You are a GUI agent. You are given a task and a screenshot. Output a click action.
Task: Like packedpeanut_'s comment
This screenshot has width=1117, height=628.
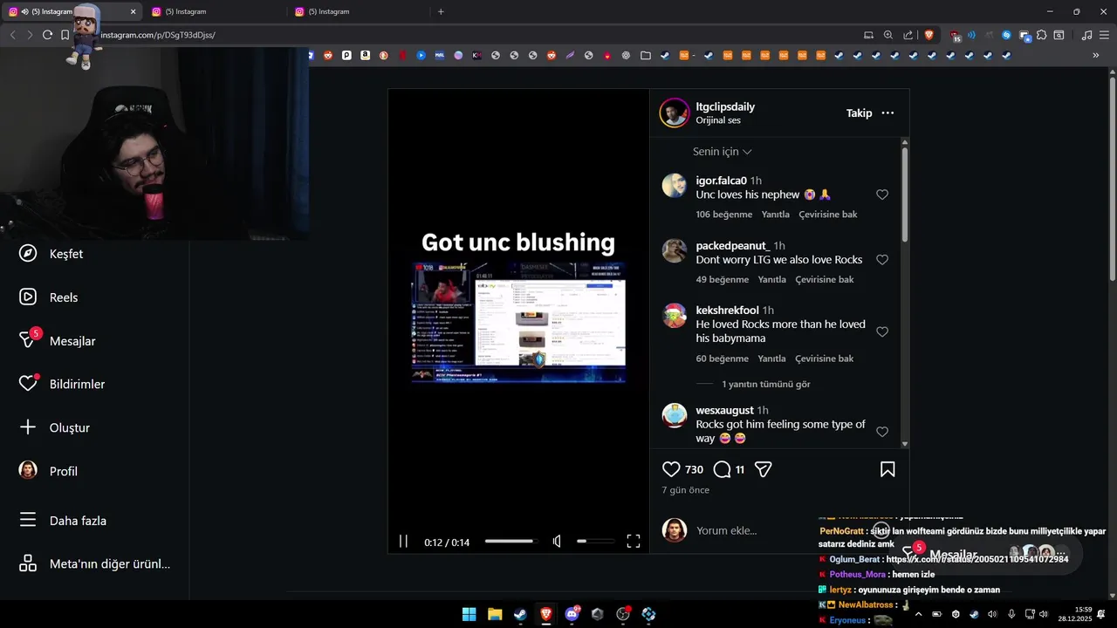click(882, 260)
